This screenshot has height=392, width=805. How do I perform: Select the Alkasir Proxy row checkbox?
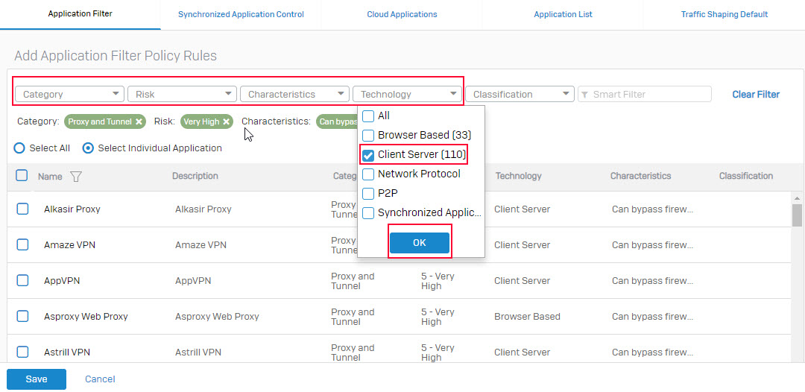pyautogui.click(x=22, y=209)
